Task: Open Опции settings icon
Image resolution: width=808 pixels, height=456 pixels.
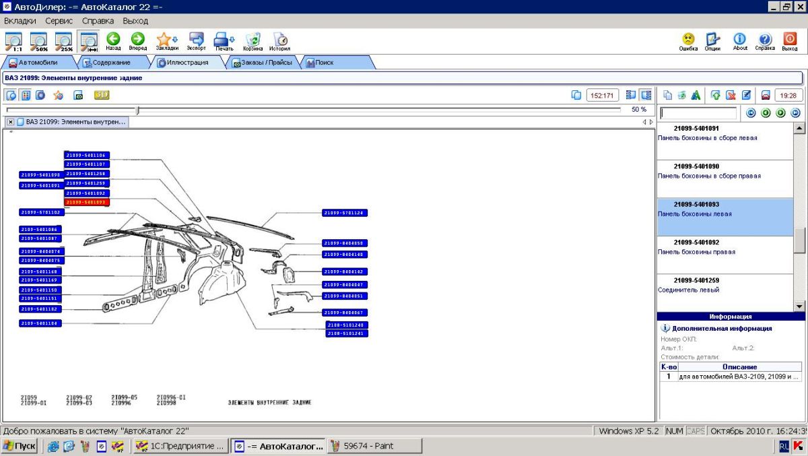Action: [x=713, y=42]
